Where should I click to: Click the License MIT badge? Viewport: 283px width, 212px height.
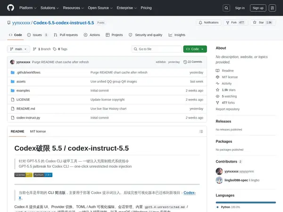23,175
